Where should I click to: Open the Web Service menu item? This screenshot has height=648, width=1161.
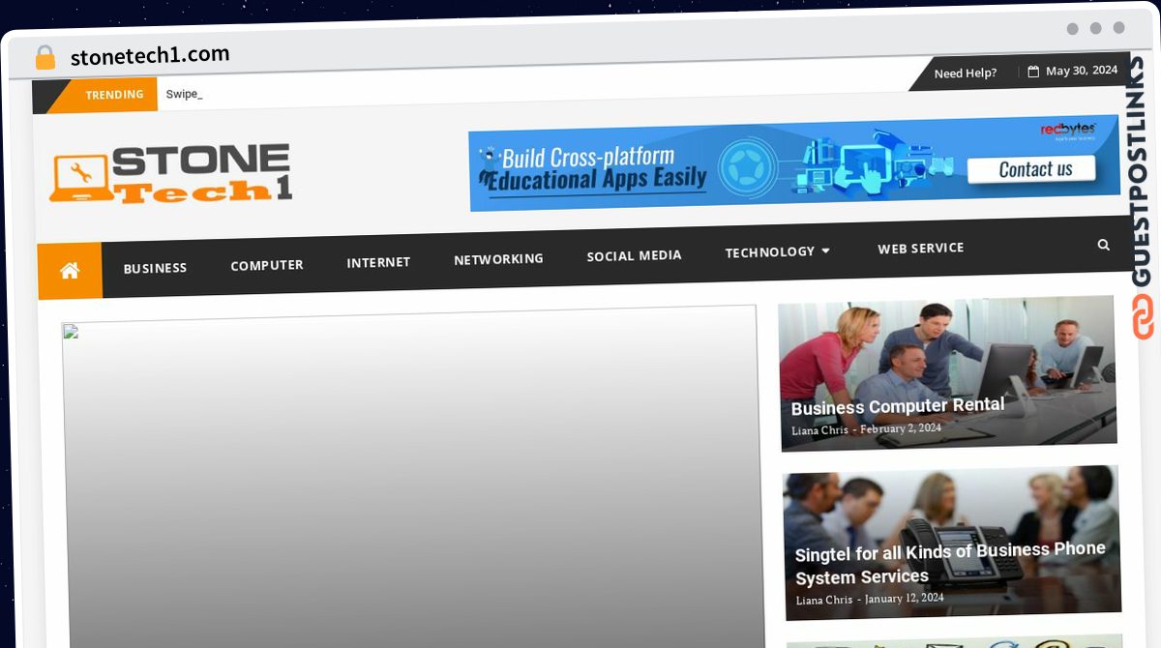click(921, 249)
